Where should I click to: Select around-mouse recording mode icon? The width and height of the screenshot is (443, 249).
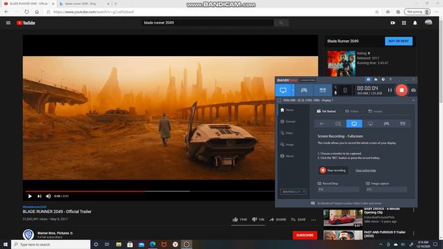click(x=370, y=124)
